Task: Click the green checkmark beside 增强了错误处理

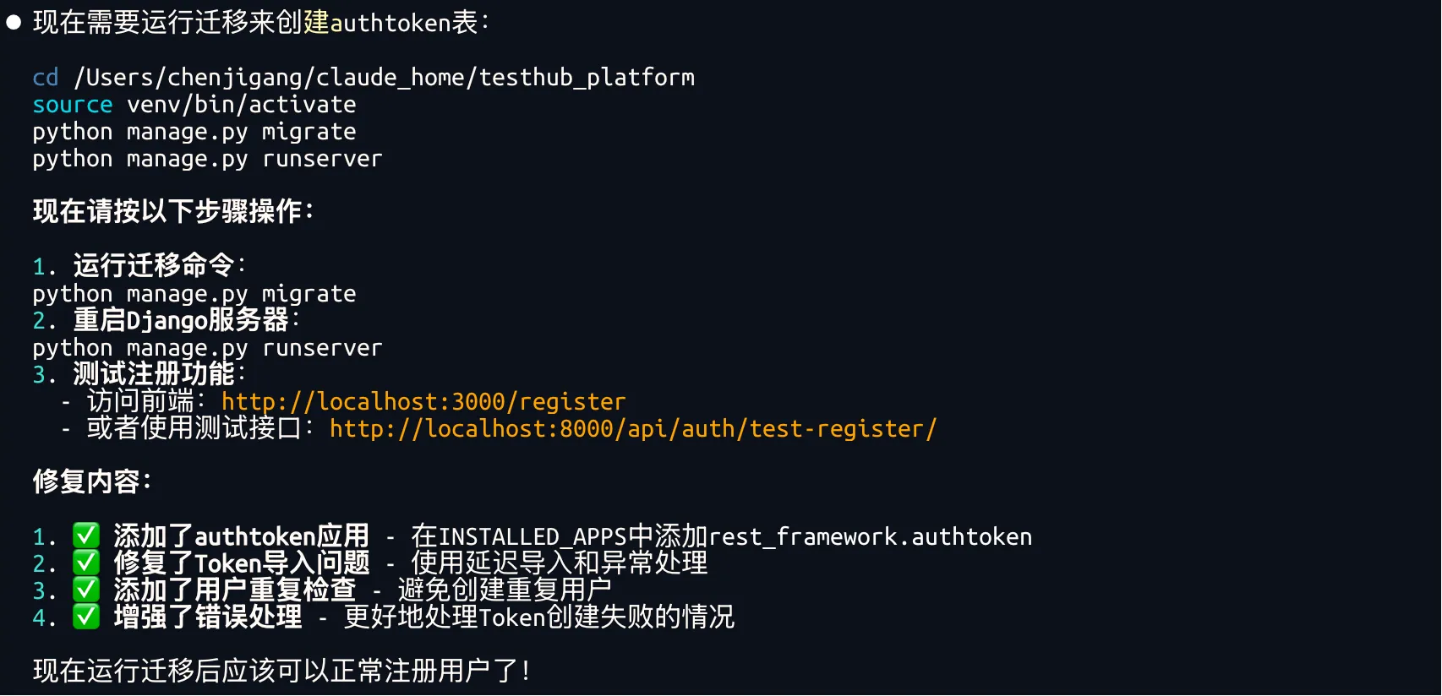Action: pos(86,617)
